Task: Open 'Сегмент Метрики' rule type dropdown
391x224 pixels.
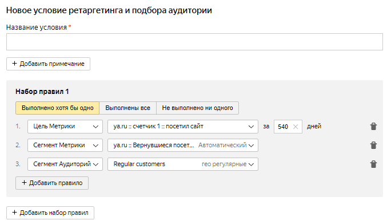Action: point(65,146)
